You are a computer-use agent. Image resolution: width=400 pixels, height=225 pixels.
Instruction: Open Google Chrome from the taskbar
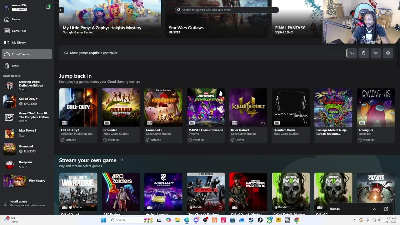[x=297, y=220]
